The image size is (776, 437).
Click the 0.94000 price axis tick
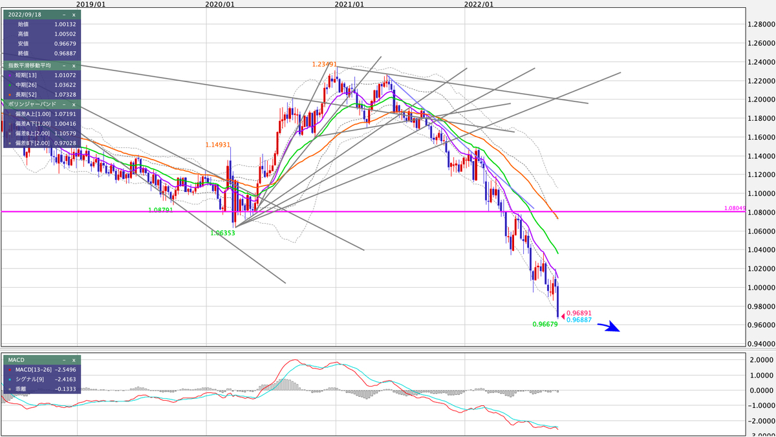coord(762,343)
